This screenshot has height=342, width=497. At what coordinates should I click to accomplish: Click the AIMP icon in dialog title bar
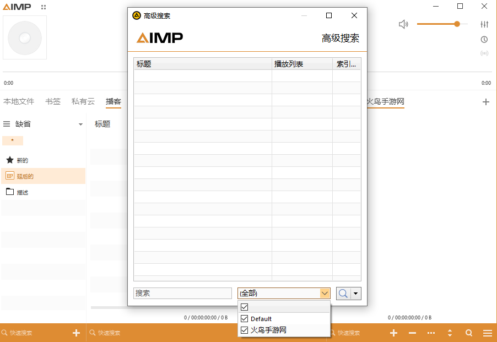(x=137, y=15)
